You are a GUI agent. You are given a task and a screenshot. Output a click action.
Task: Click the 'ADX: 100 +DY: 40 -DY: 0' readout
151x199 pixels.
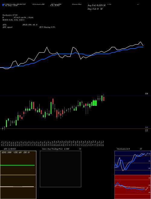pyautogui.click(x=15, y=153)
